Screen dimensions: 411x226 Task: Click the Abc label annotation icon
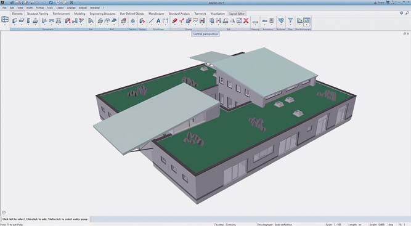click(265, 20)
